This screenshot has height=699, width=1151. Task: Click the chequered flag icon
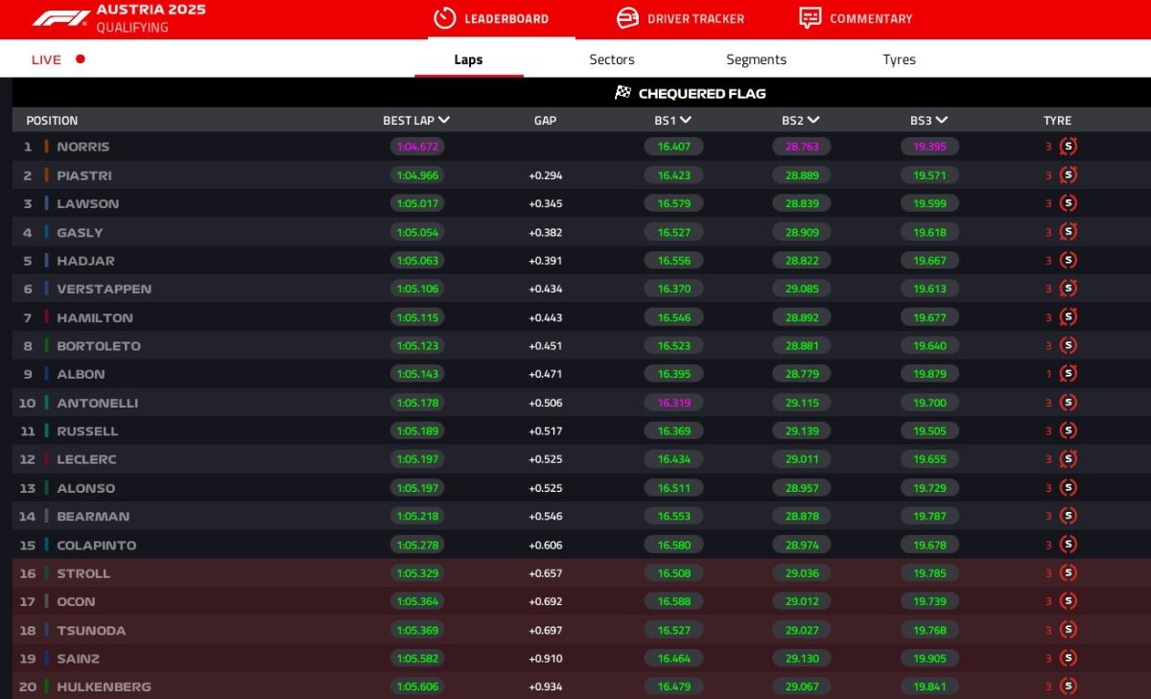pos(623,93)
